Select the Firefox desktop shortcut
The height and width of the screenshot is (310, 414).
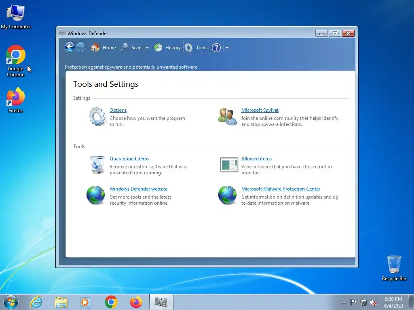(x=16, y=100)
